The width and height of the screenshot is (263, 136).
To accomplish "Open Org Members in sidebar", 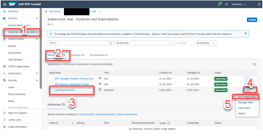I will tap(16, 60).
